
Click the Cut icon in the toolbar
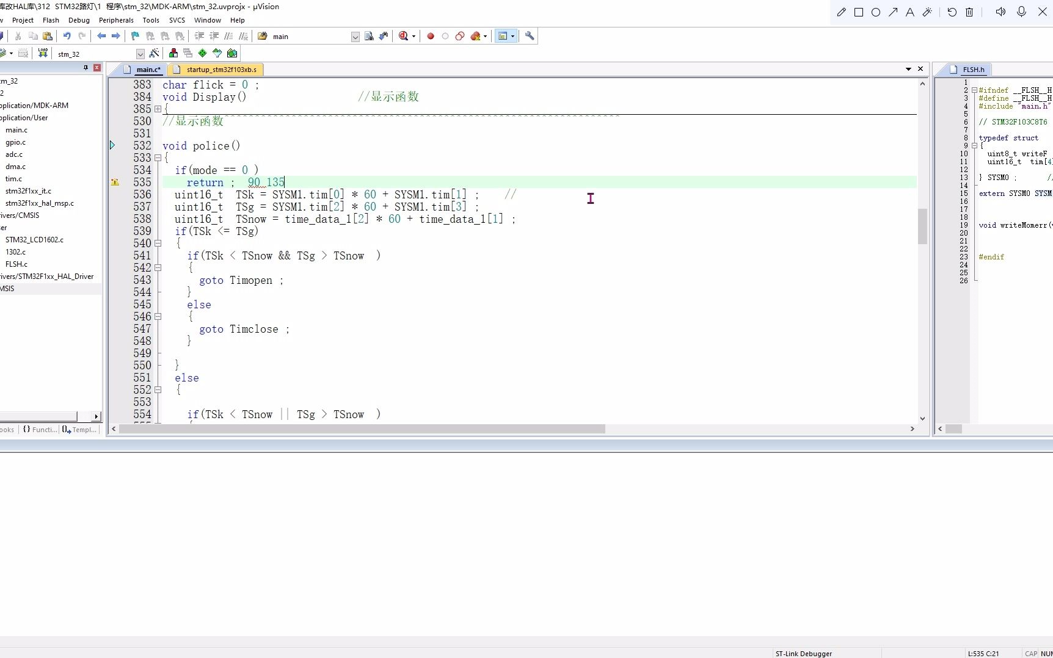[x=18, y=36]
